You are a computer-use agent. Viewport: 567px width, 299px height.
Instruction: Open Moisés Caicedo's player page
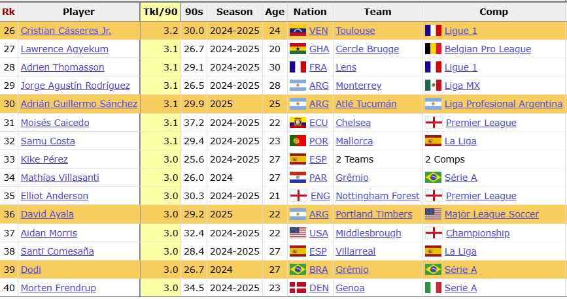(x=55, y=123)
